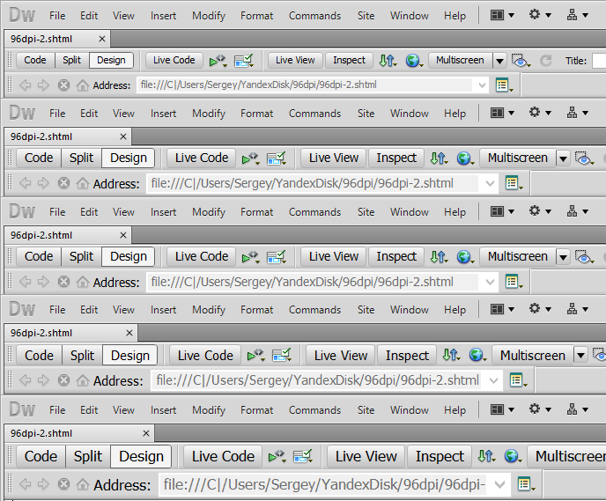
Task: Click the forward arrow in the top strip address bar
Action: 44,85
